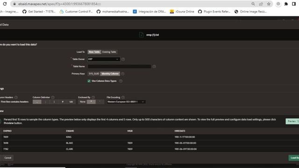Click help icon beside File Encoding

123,98
